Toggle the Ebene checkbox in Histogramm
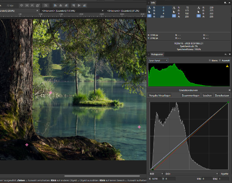The height and width of the screenshot is (183, 232). pyautogui.click(x=210, y=60)
